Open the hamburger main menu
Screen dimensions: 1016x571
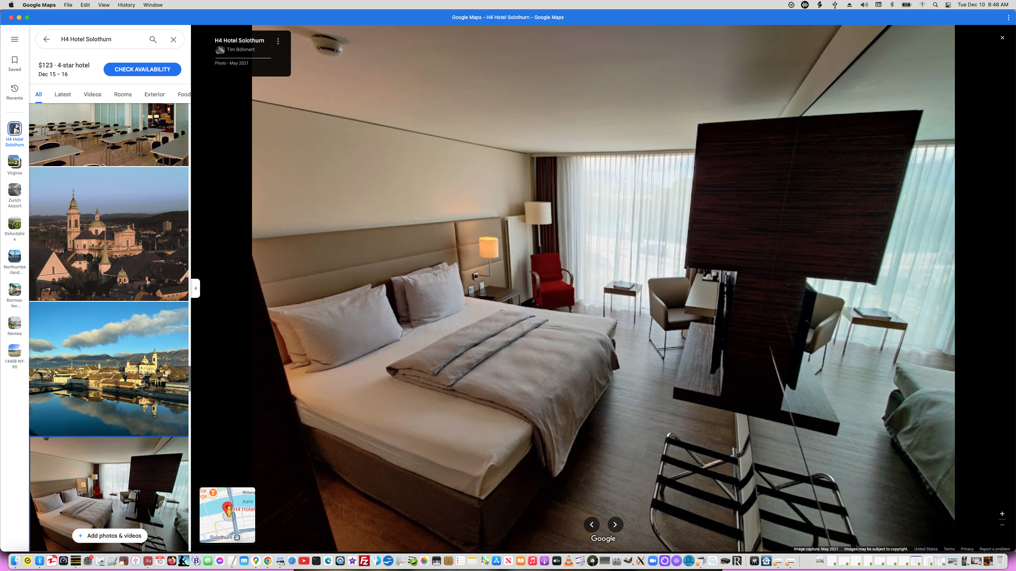tap(15, 39)
